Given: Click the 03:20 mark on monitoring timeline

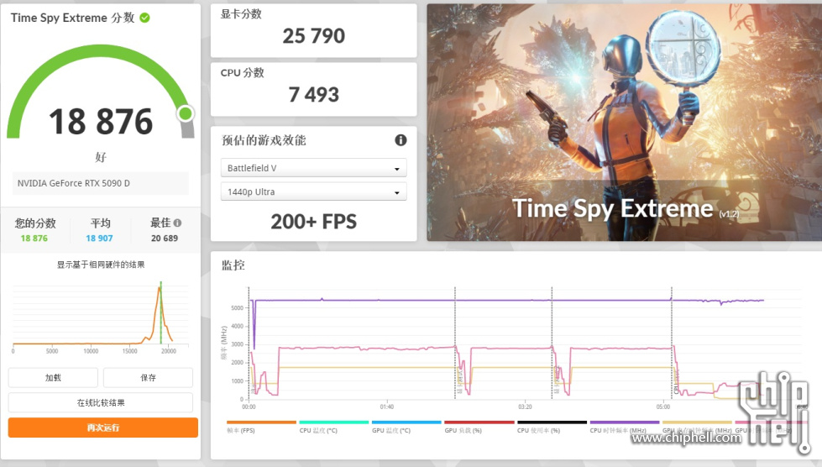Looking at the screenshot, I should [x=525, y=407].
